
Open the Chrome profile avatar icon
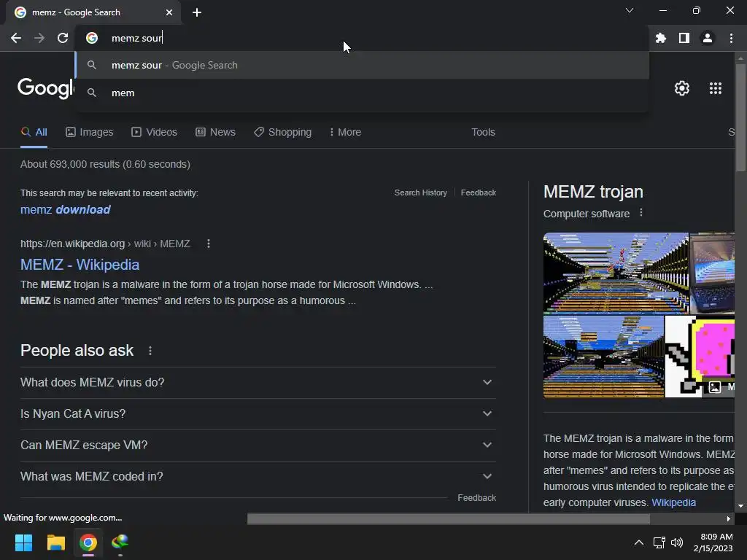708,38
